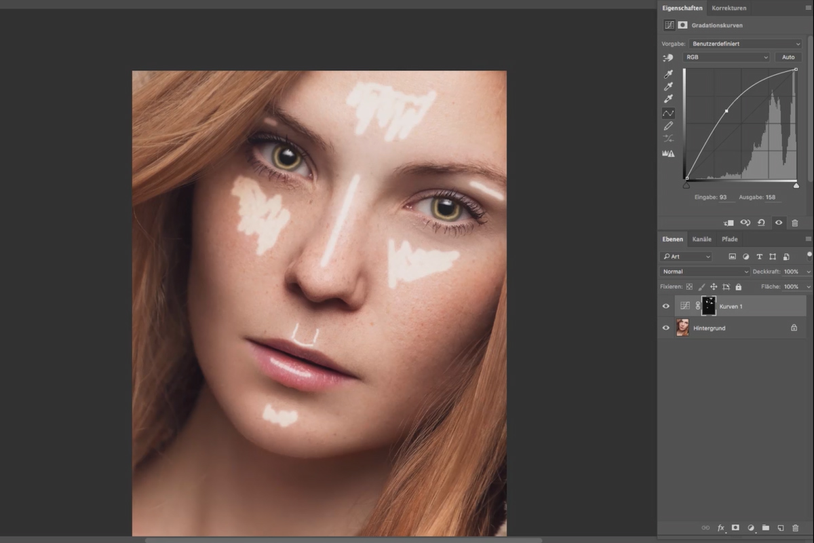814x543 pixels.
Task: Clip the adjustment to the layer below
Action: click(729, 223)
